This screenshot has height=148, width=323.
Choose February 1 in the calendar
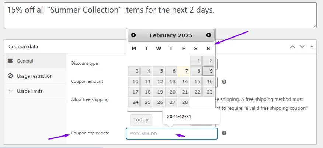(x=196, y=60)
